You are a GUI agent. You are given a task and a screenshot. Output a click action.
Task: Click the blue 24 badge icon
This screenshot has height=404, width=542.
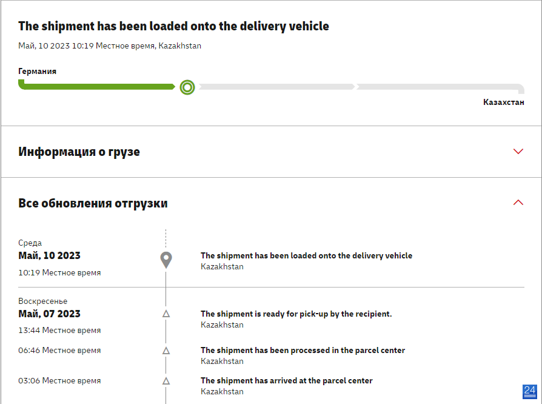click(529, 391)
